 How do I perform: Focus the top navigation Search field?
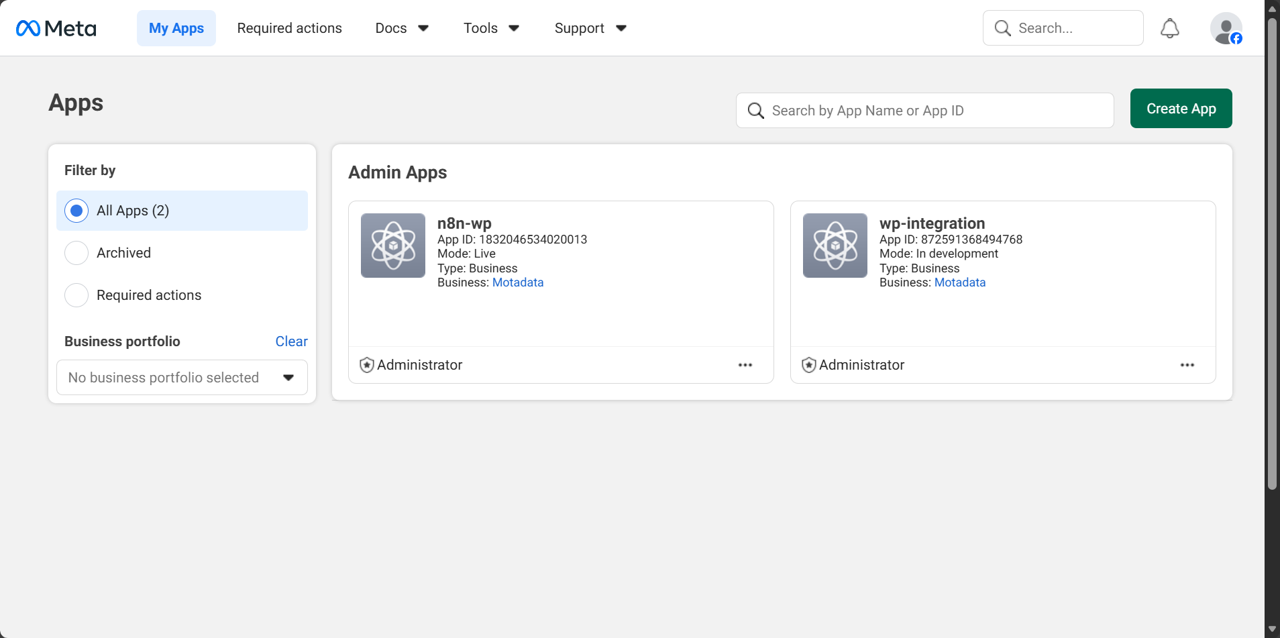pos(1063,28)
